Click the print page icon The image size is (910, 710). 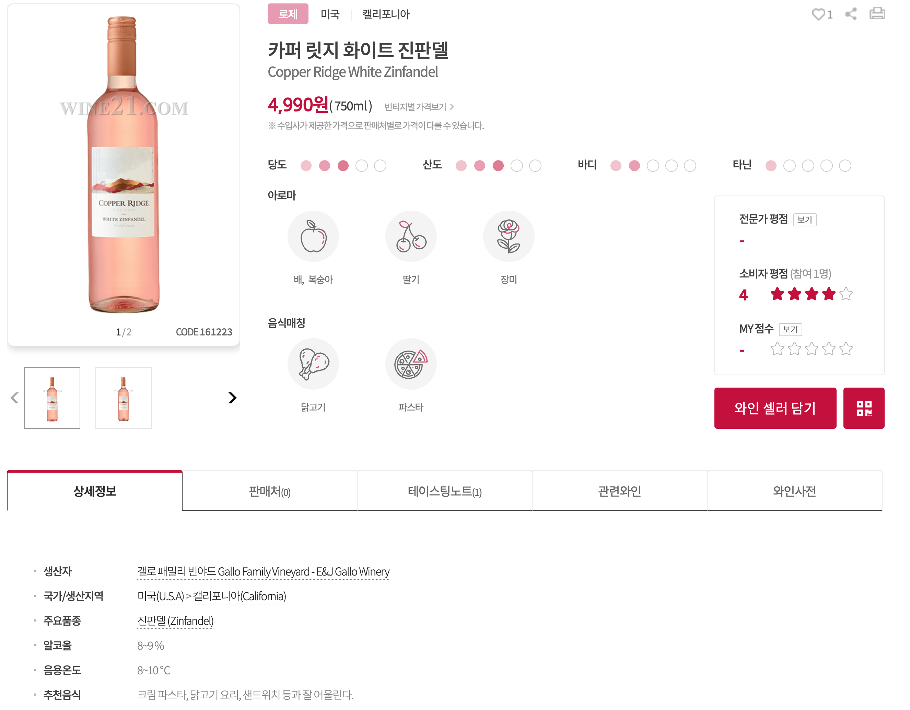[877, 14]
